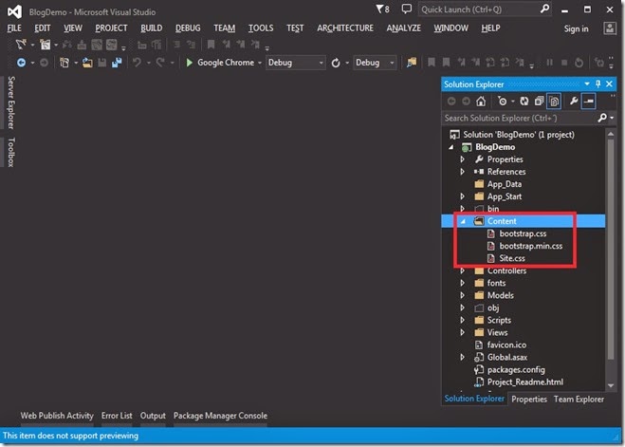Screen dimensions: 625x447
Task: Open the Output tab
Action: point(153,416)
